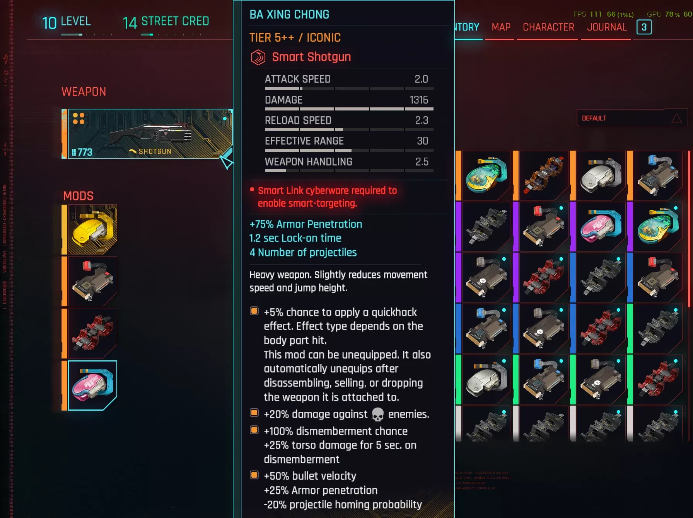Toggle the +5% quickhack chance mod checkbox
The width and height of the screenshot is (693, 518).
tap(254, 311)
